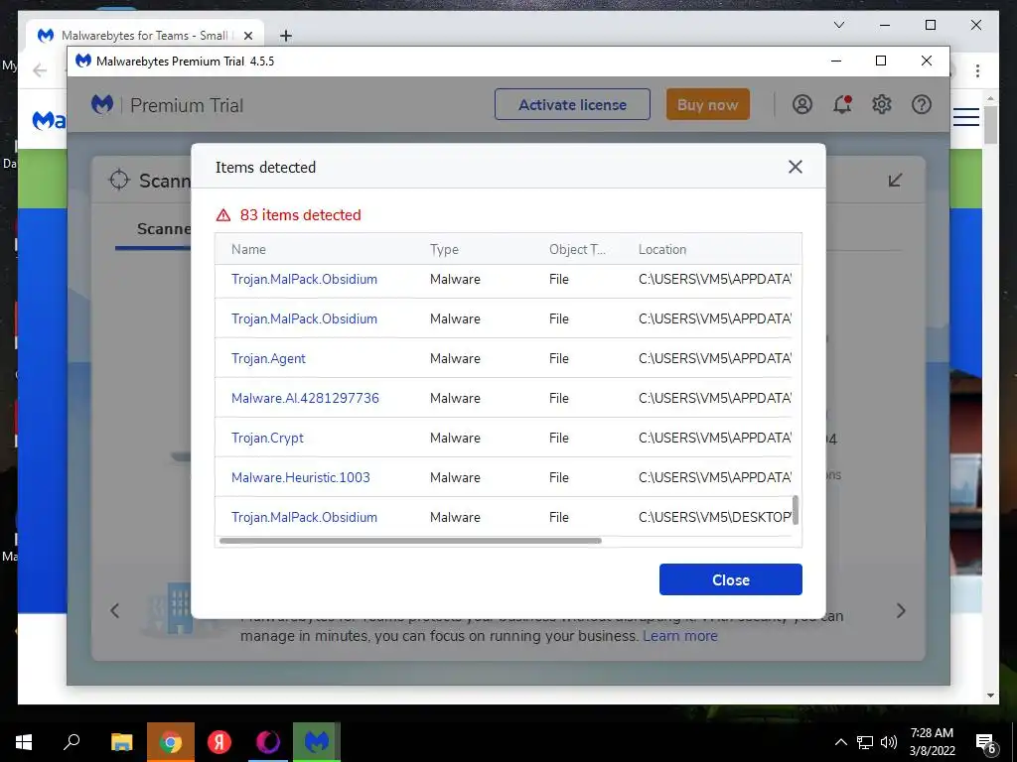Click the Activate license button

572,104
